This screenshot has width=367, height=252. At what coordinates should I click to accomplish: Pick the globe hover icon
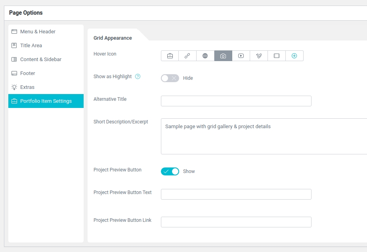pos(205,56)
